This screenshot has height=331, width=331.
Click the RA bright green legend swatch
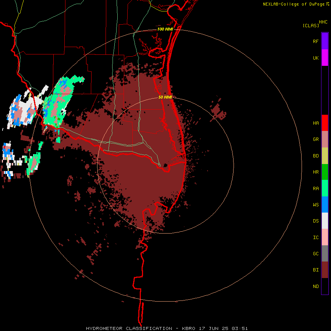pos(325,188)
